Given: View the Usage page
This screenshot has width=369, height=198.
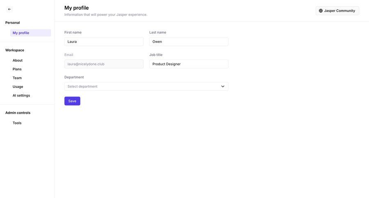Looking at the screenshot, I should (x=18, y=87).
